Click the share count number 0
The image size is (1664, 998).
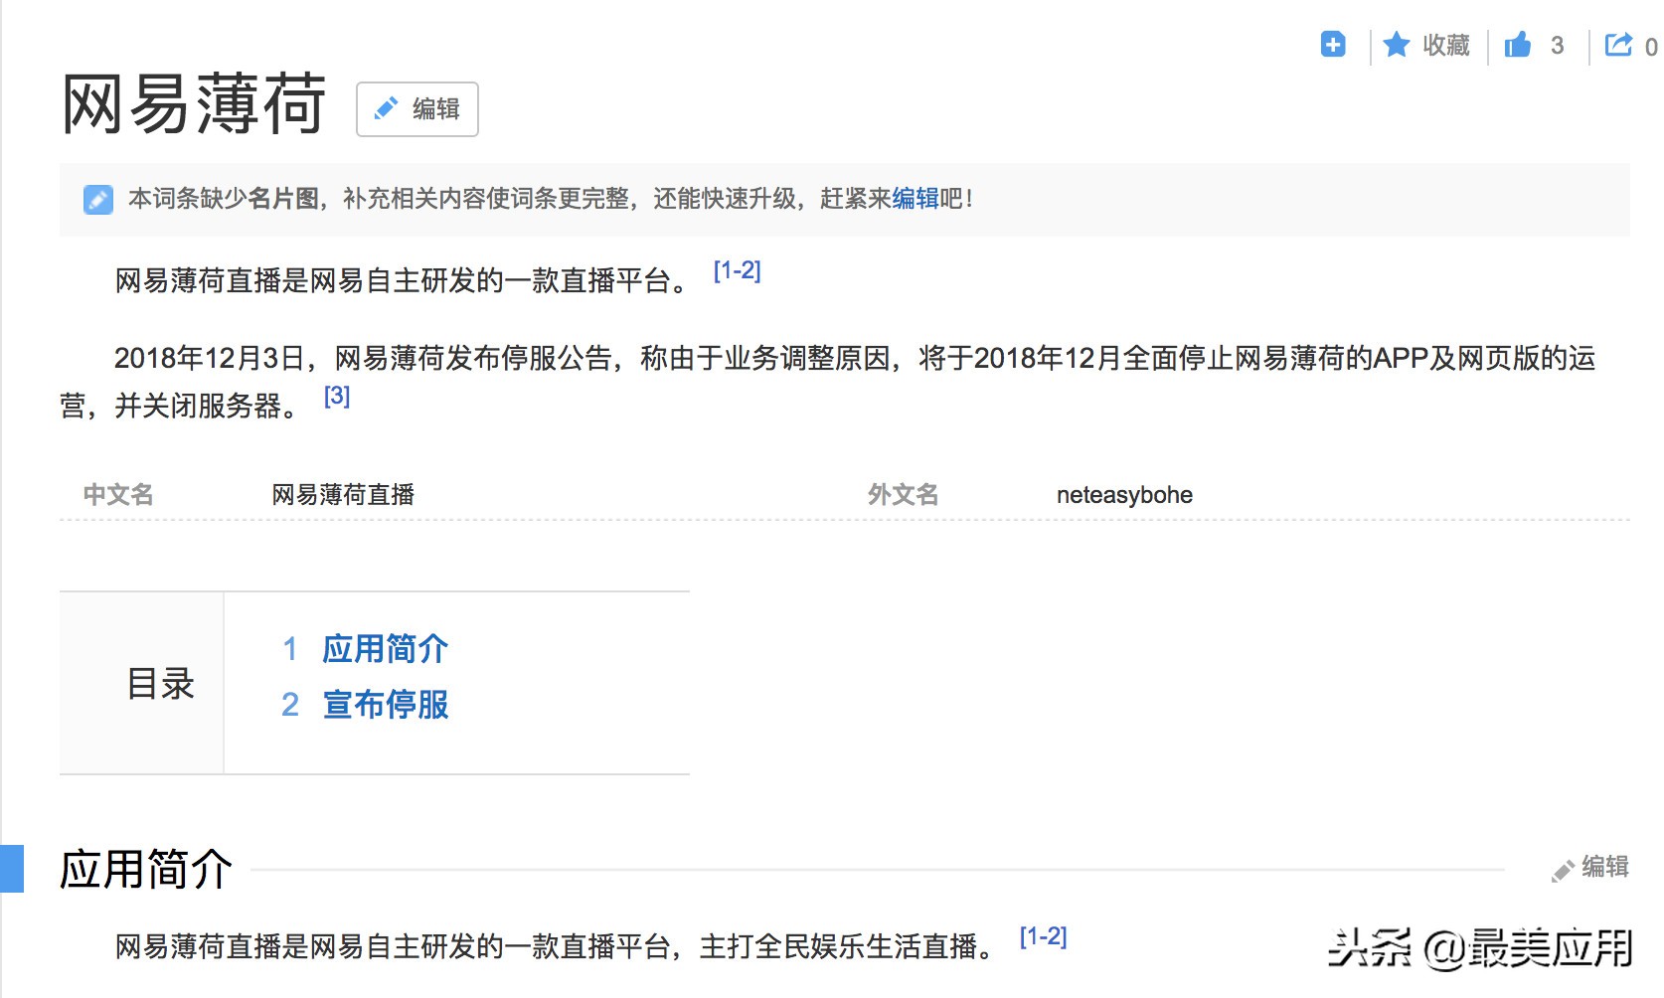coord(1652,47)
